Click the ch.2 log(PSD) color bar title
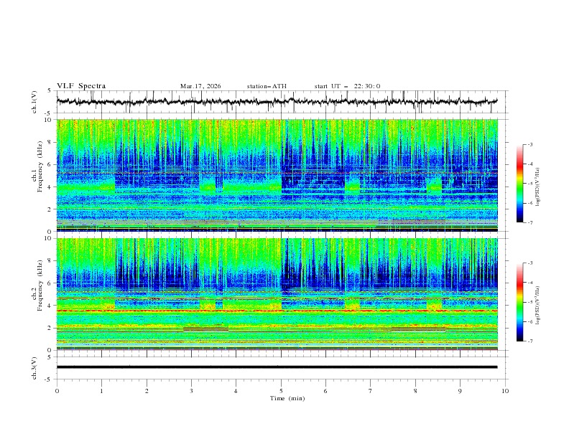The height and width of the screenshot is (439, 569). pos(538,305)
